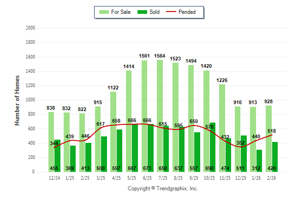
Task: Click the 5/25 x-axis month label
Action: pos(131,178)
